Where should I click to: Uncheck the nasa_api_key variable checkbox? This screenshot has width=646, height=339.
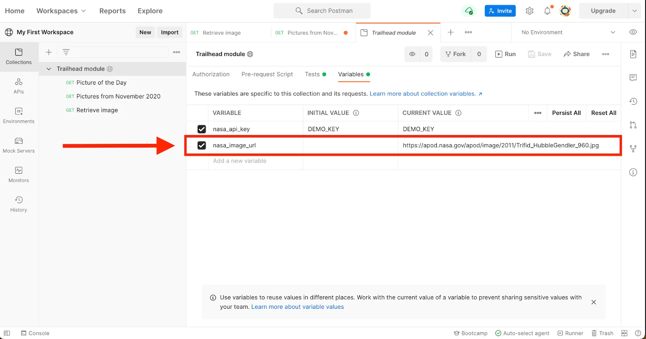[x=201, y=129]
